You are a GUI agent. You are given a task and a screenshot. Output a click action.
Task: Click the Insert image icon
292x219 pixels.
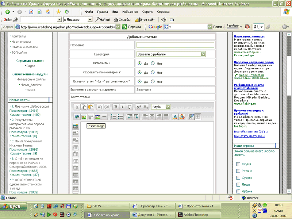(84, 117)
